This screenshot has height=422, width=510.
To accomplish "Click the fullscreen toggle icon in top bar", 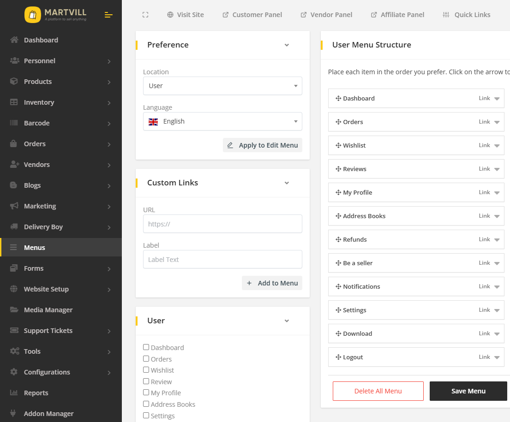I will [145, 15].
